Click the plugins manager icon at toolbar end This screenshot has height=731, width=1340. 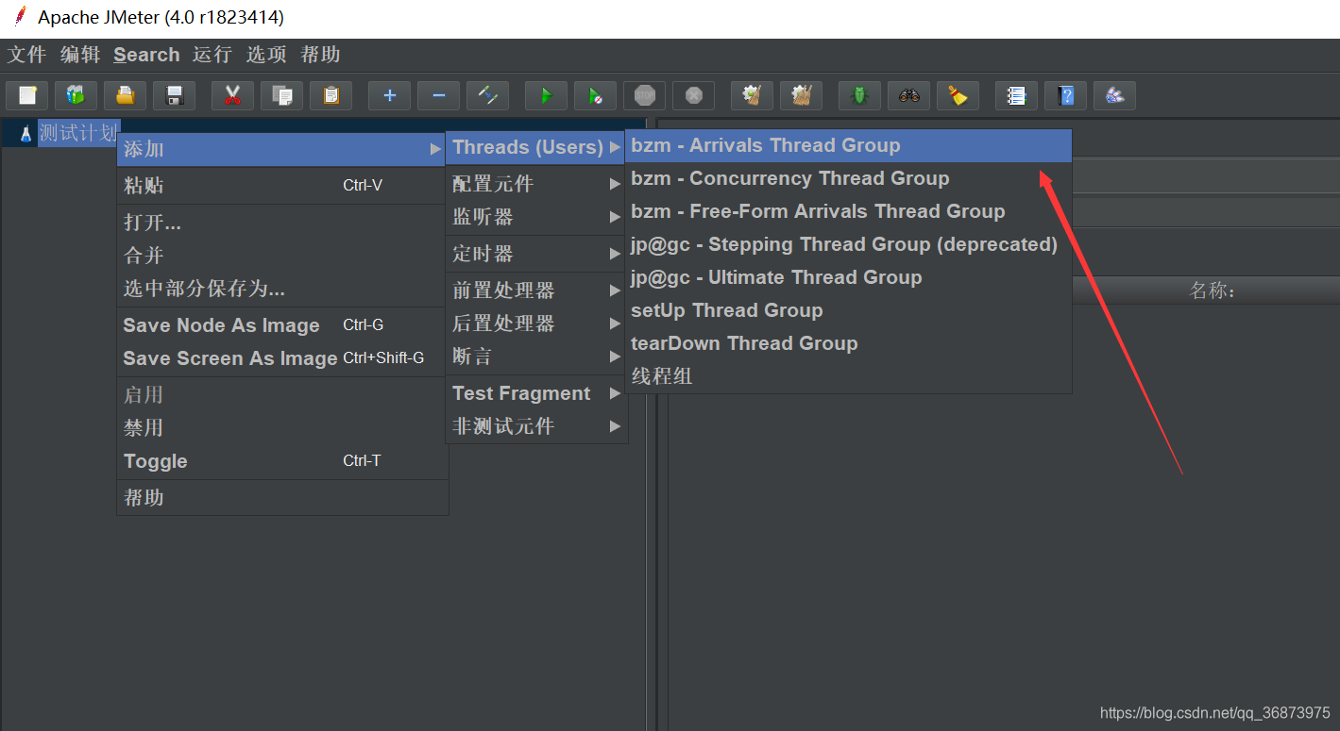pyautogui.click(x=1114, y=95)
